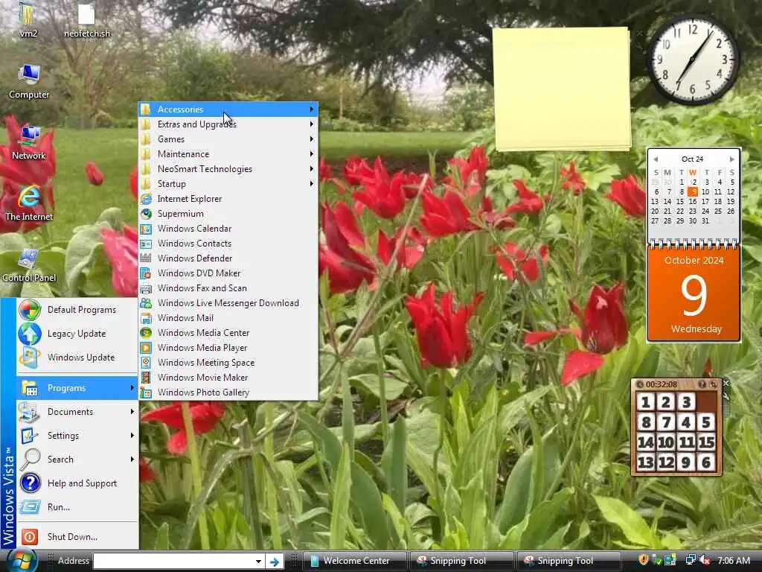Open Windows Defender
The image size is (762, 572).
pyautogui.click(x=228, y=258)
